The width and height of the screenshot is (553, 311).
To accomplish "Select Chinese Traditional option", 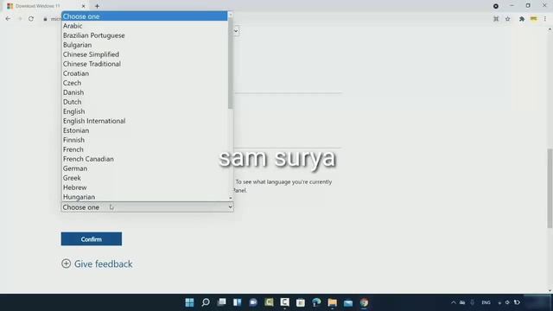I will pyautogui.click(x=144, y=64).
